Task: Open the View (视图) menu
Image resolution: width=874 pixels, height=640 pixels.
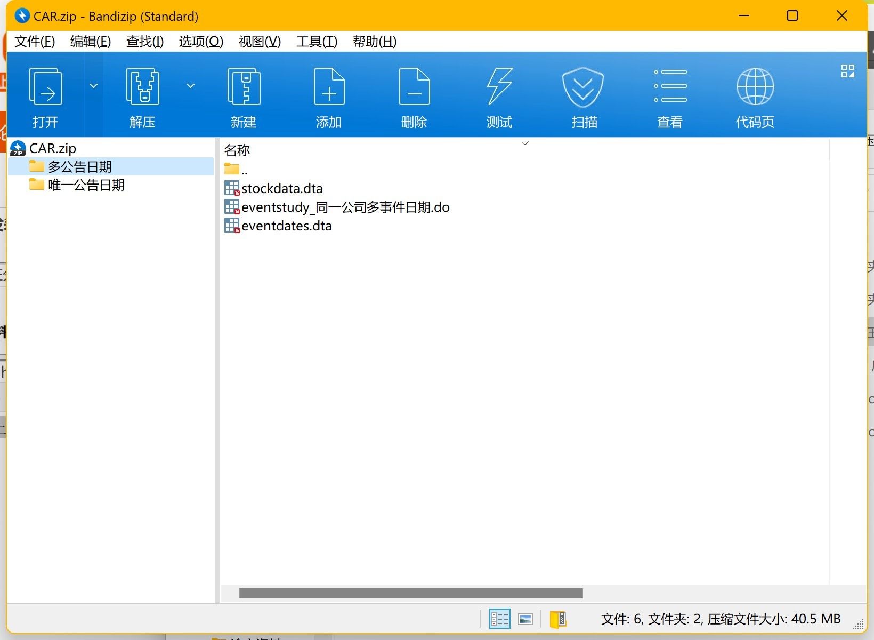Action: pos(260,42)
